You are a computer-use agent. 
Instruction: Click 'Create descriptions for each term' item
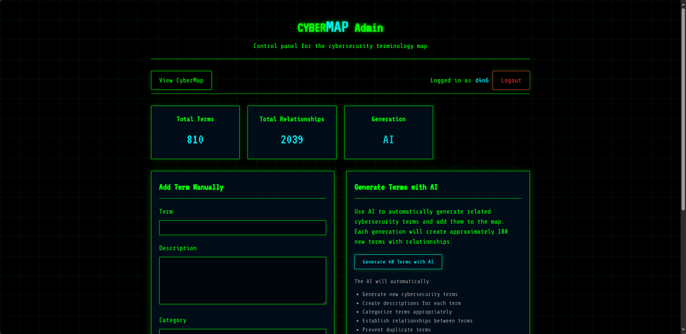click(x=412, y=303)
